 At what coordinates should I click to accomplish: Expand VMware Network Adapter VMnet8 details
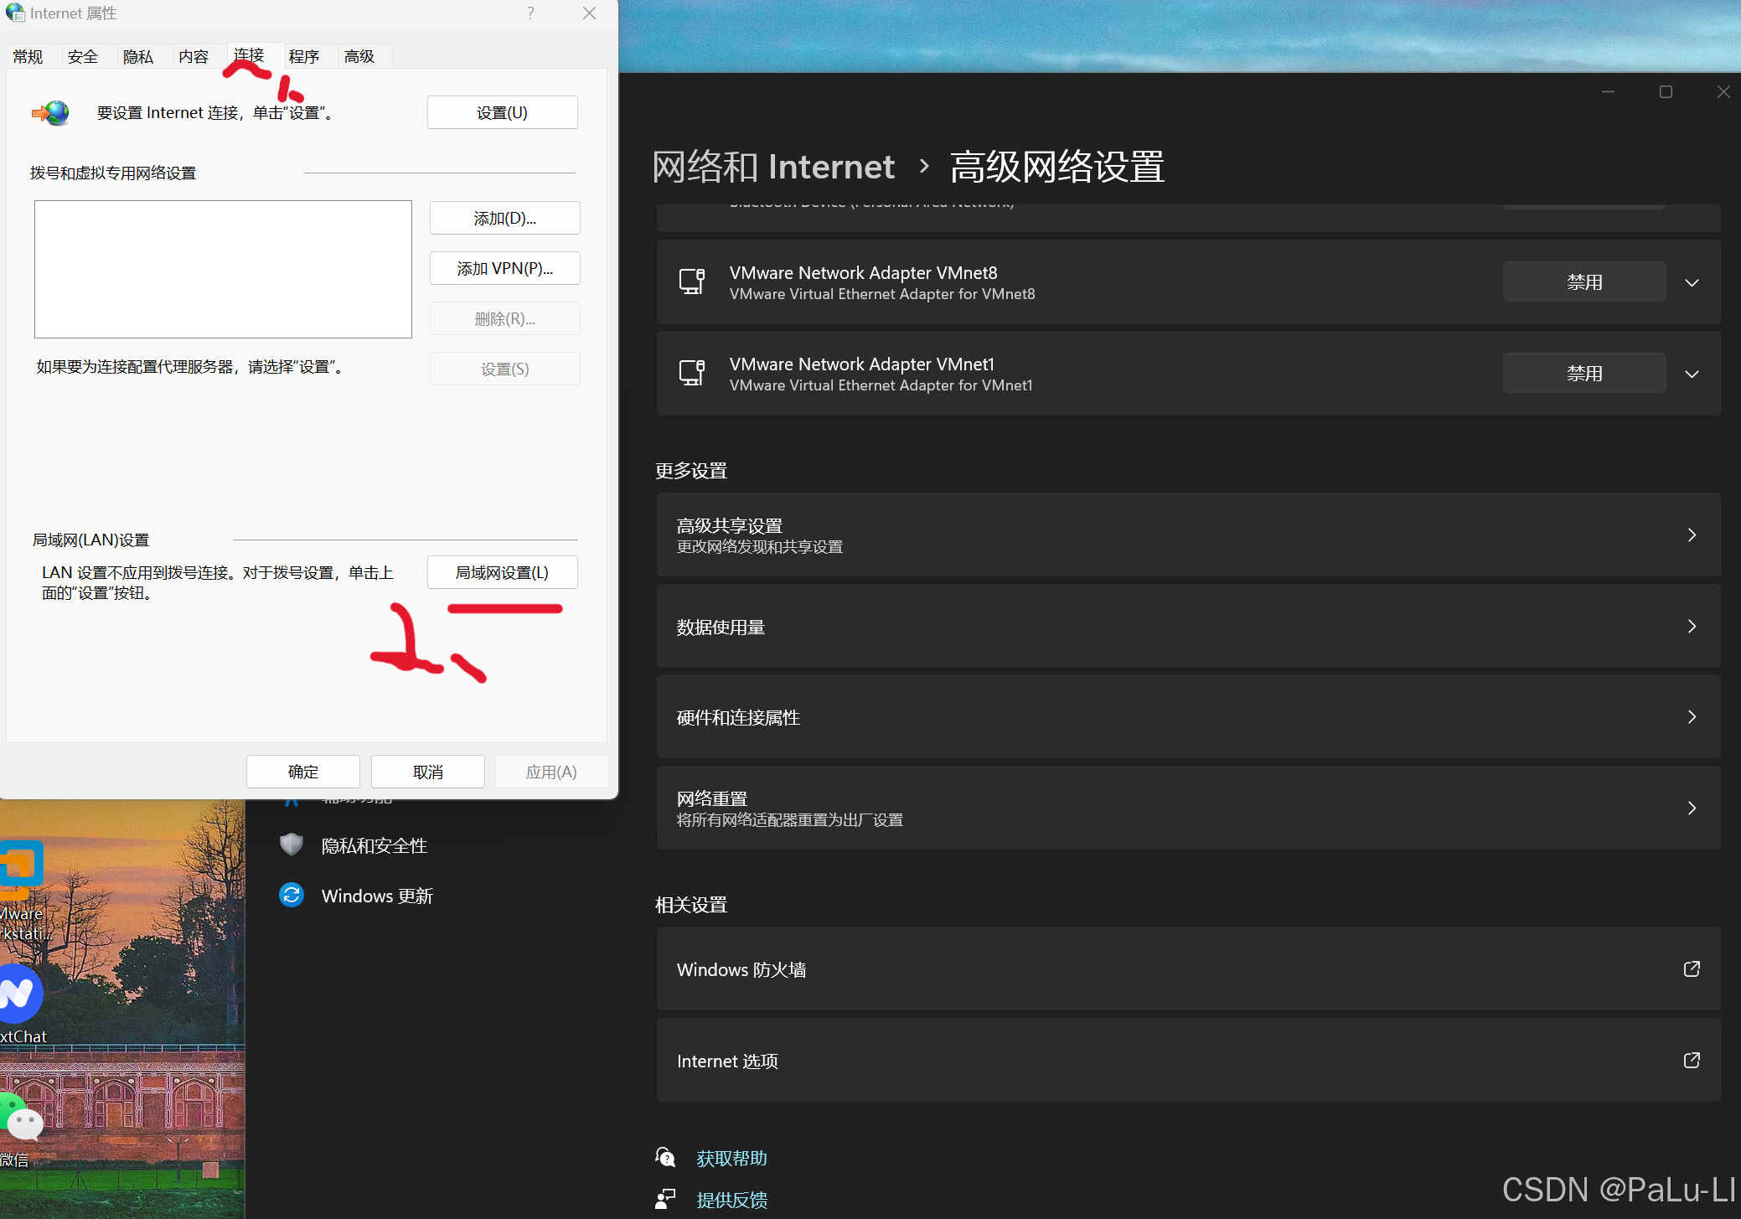pyautogui.click(x=1692, y=283)
